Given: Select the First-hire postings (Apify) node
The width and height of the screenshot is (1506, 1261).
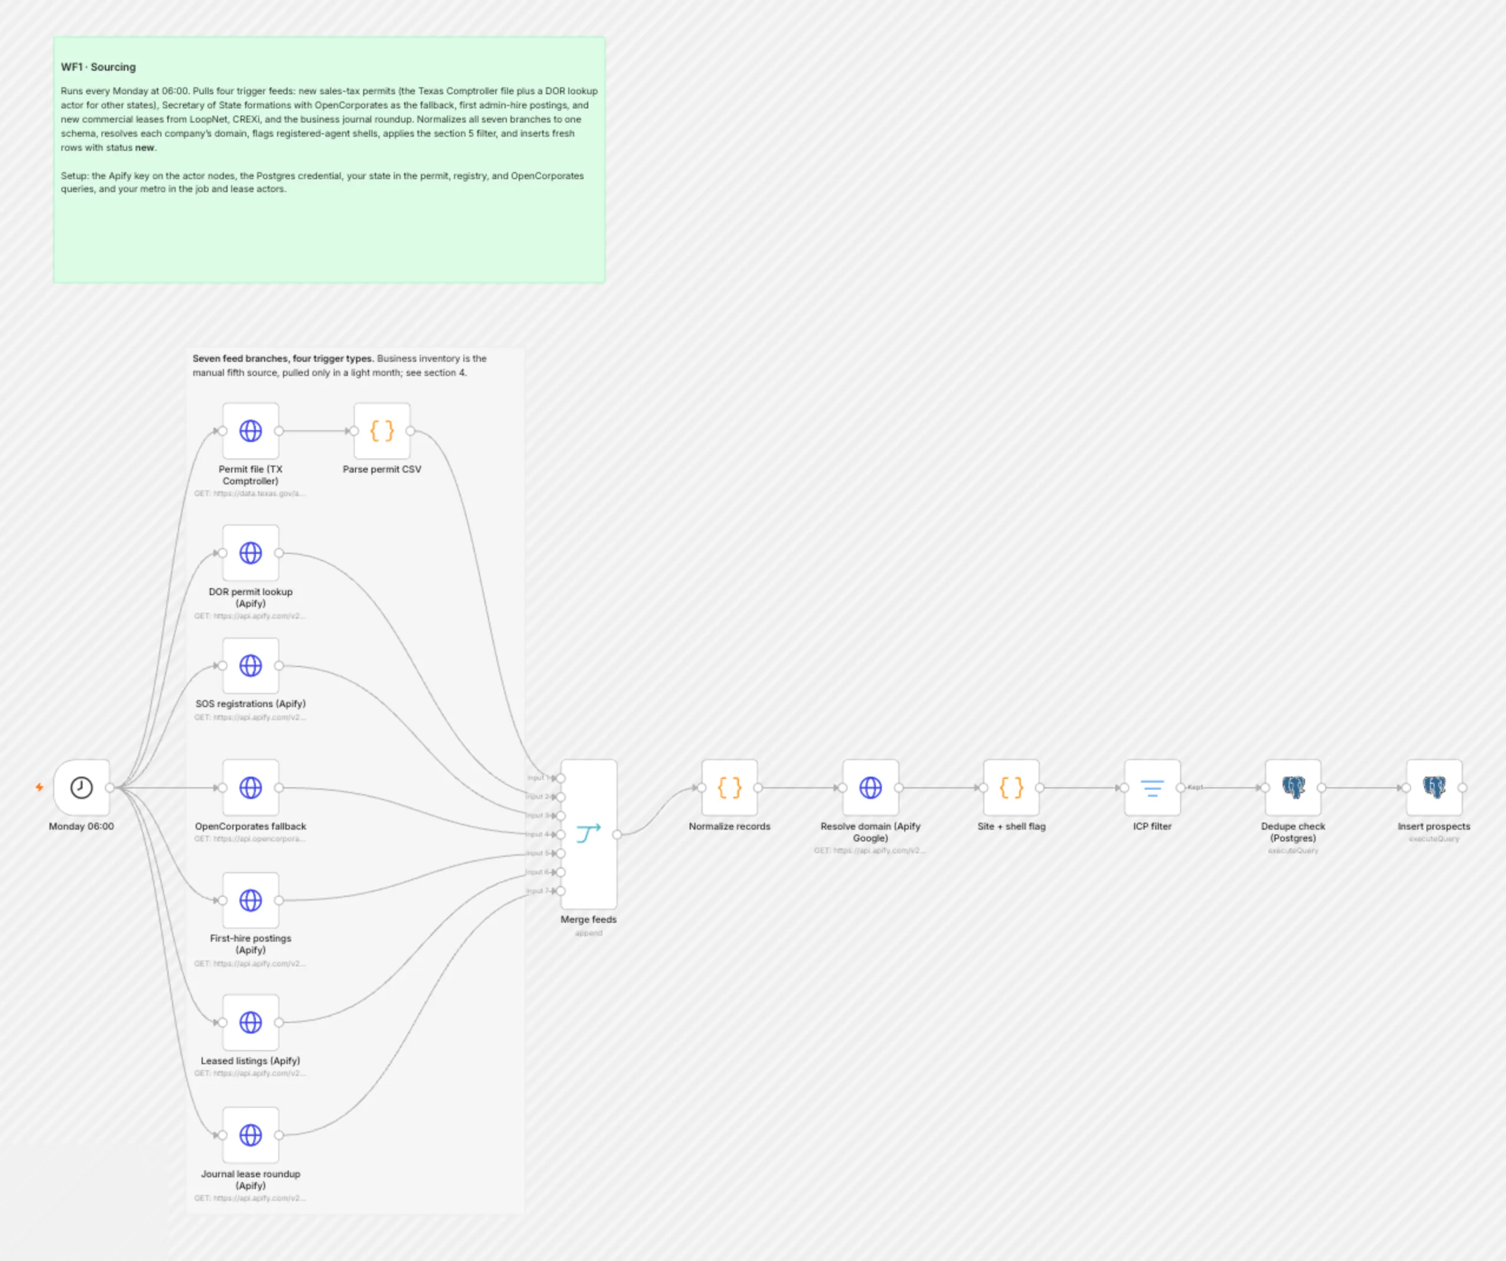Looking at the screenshot, I should coord(251,900).
